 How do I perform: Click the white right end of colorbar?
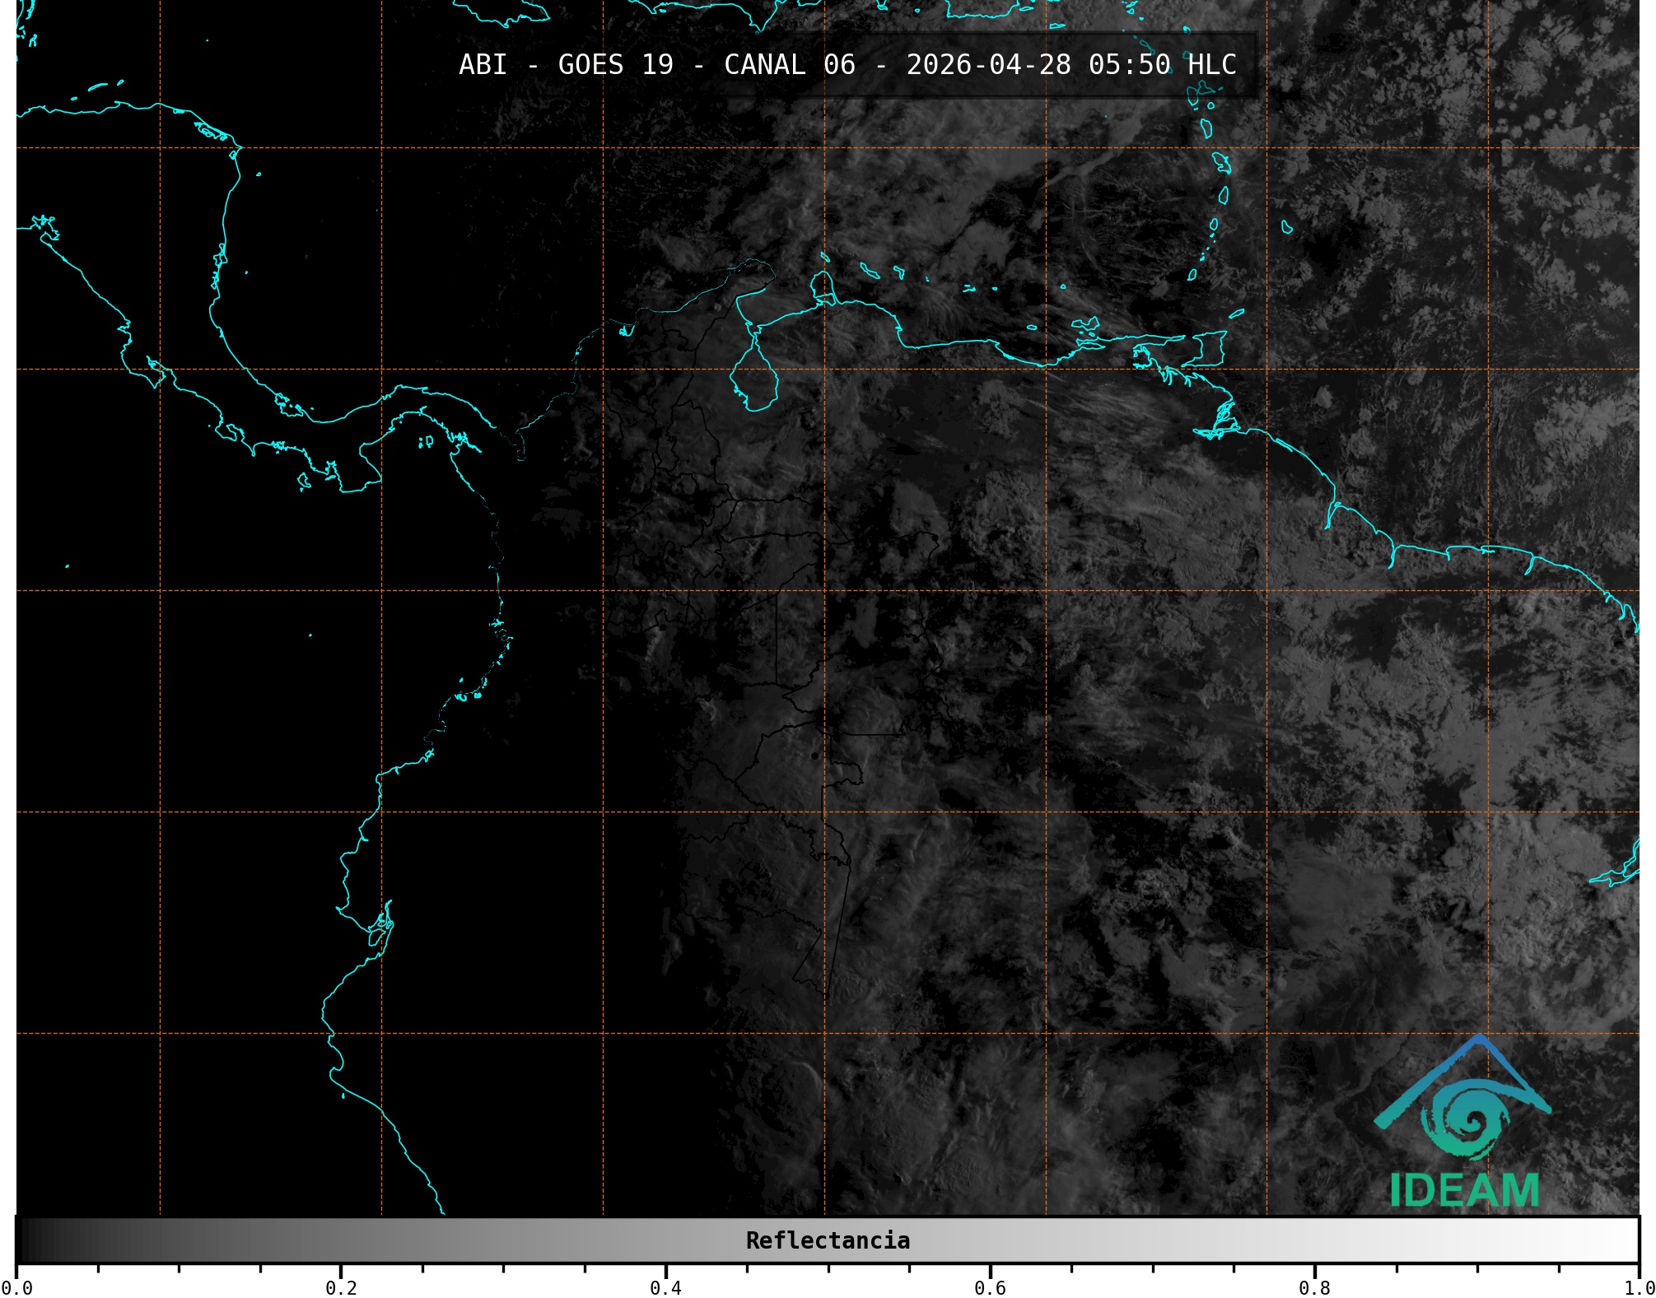(1629, 1240)
